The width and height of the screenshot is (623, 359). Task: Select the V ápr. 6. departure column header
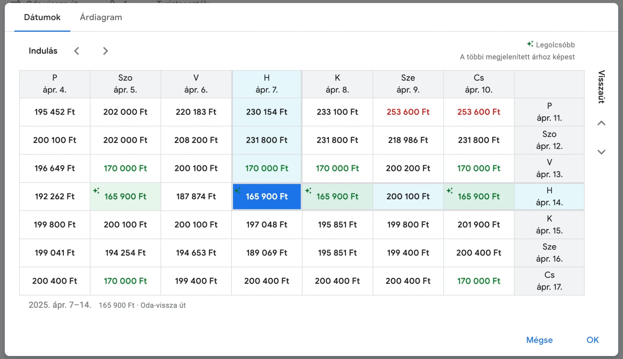pos(196,84)
